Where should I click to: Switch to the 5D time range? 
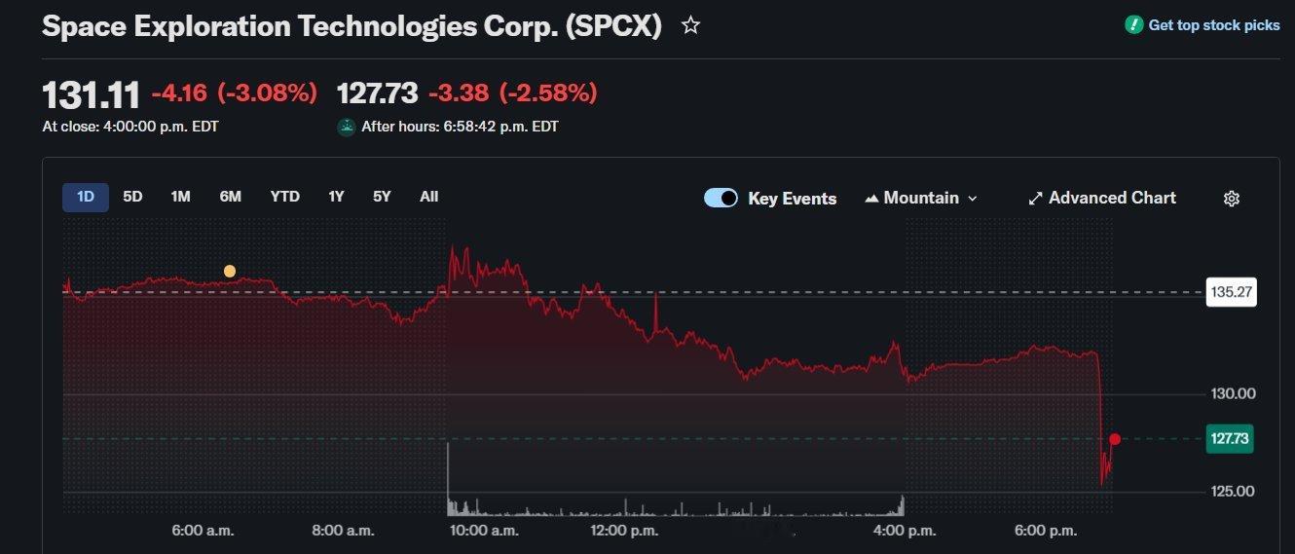click(x=132, y=197)
